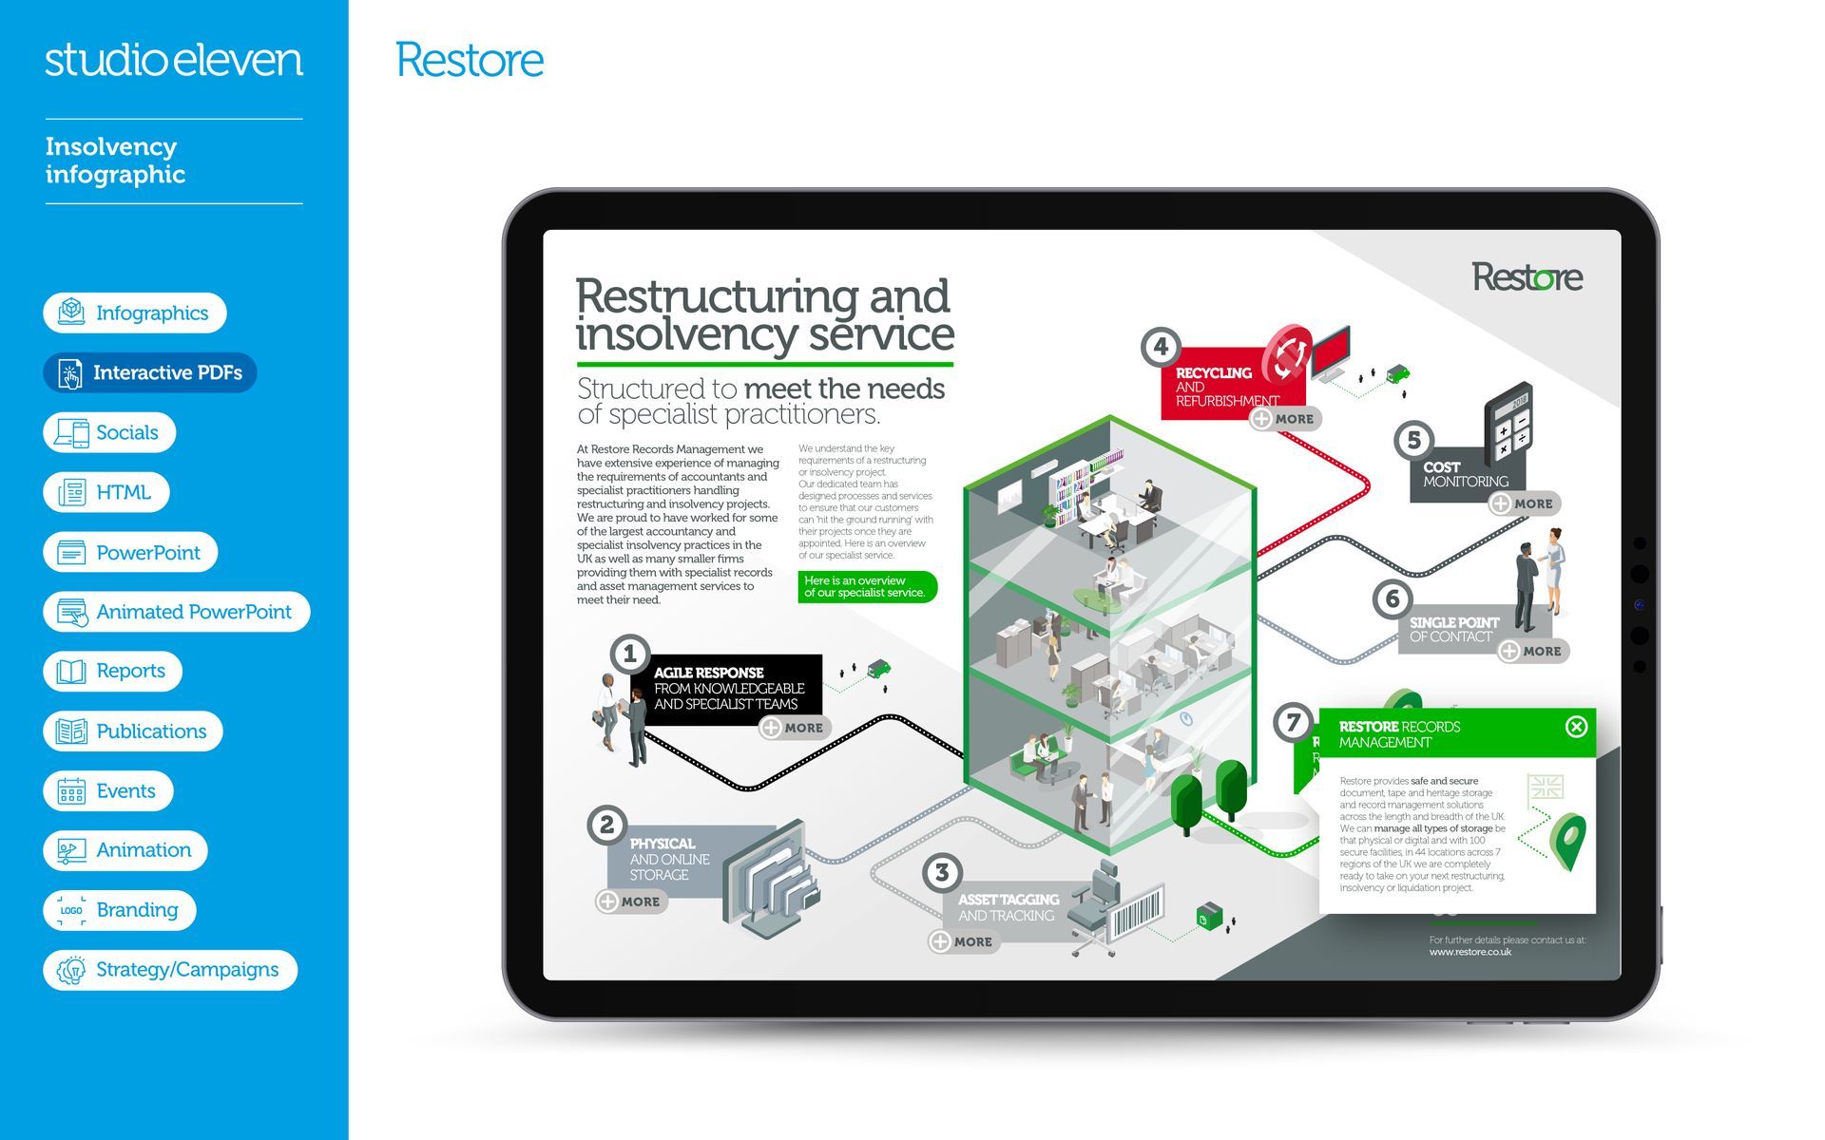Select Animated PowerPoint in sidebar
The height and width of the screenshot is (1140, 1825).
[x=177, y=612]
